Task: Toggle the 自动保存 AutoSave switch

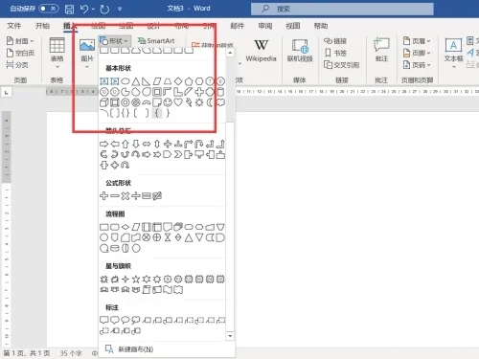Action: click(x=49, y=9)
